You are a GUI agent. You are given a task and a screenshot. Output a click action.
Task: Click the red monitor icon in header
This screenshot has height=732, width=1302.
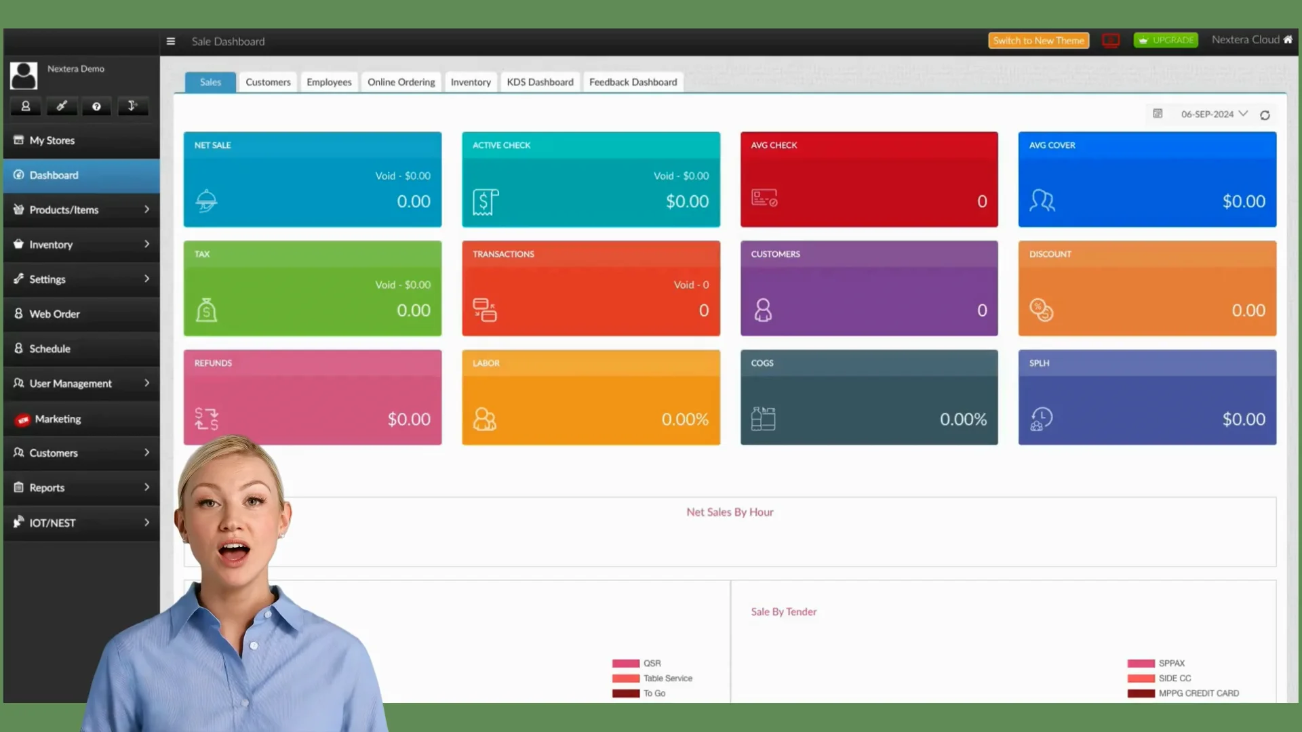[1111, 41]
